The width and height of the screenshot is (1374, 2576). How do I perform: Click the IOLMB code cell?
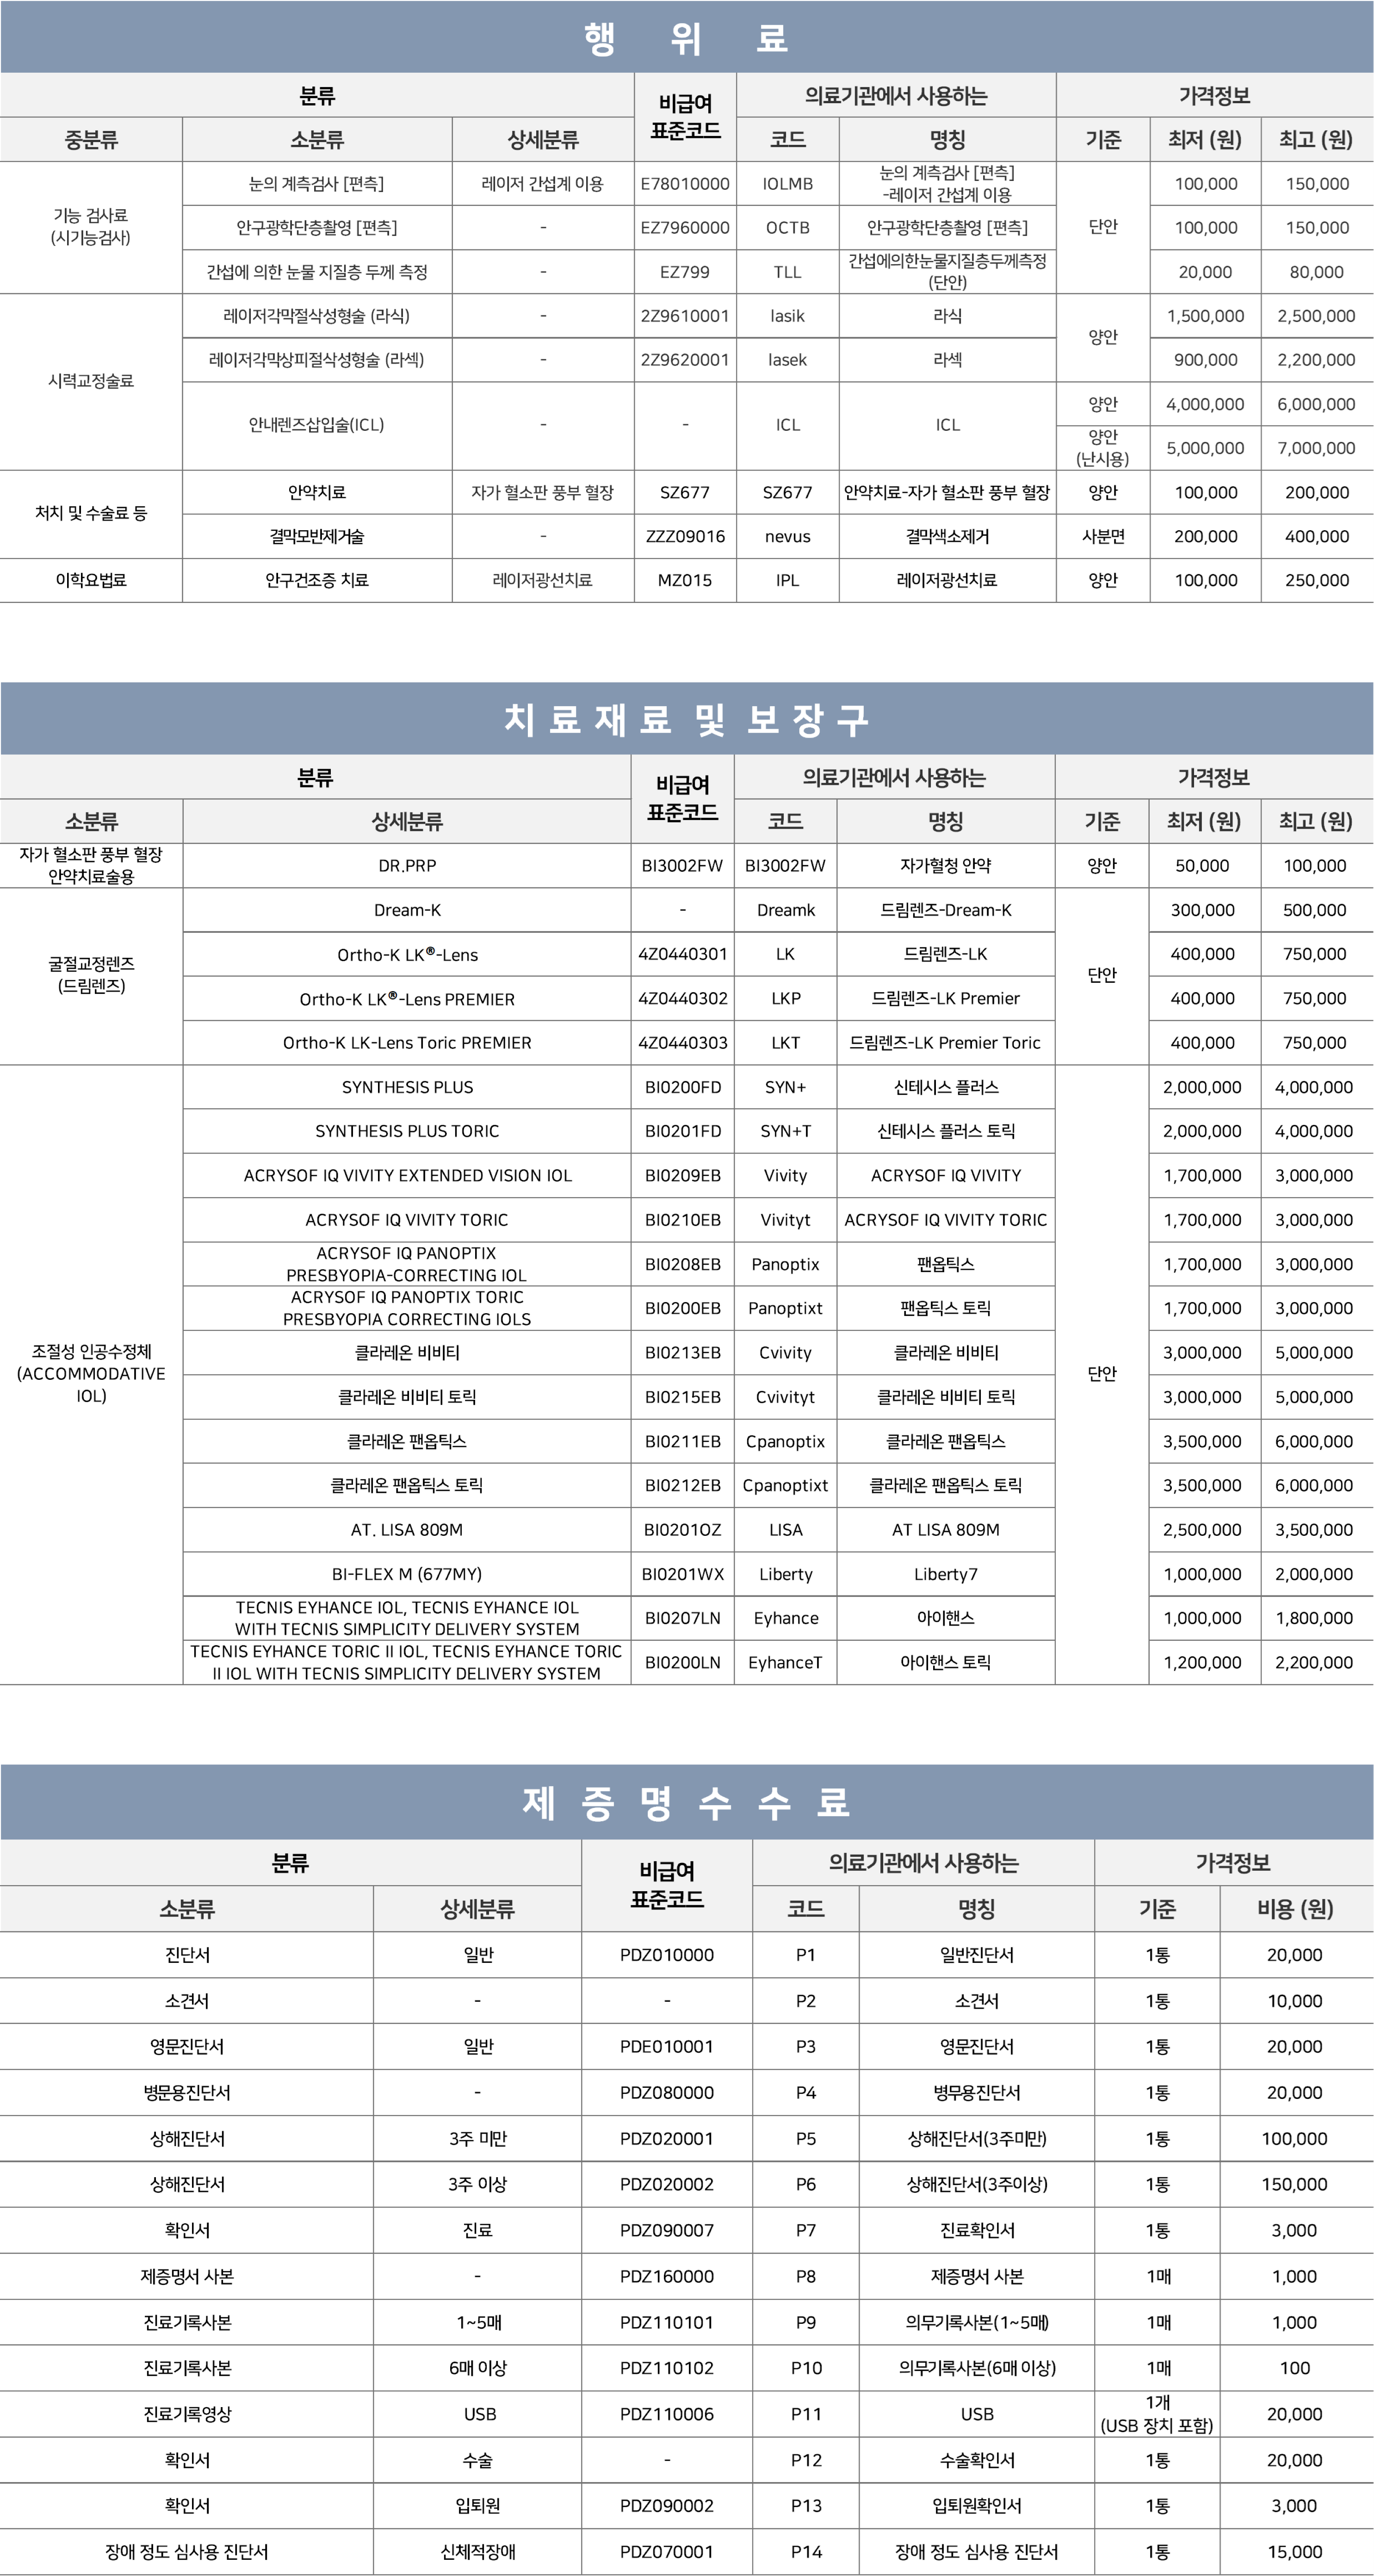(x=788, y=184)
